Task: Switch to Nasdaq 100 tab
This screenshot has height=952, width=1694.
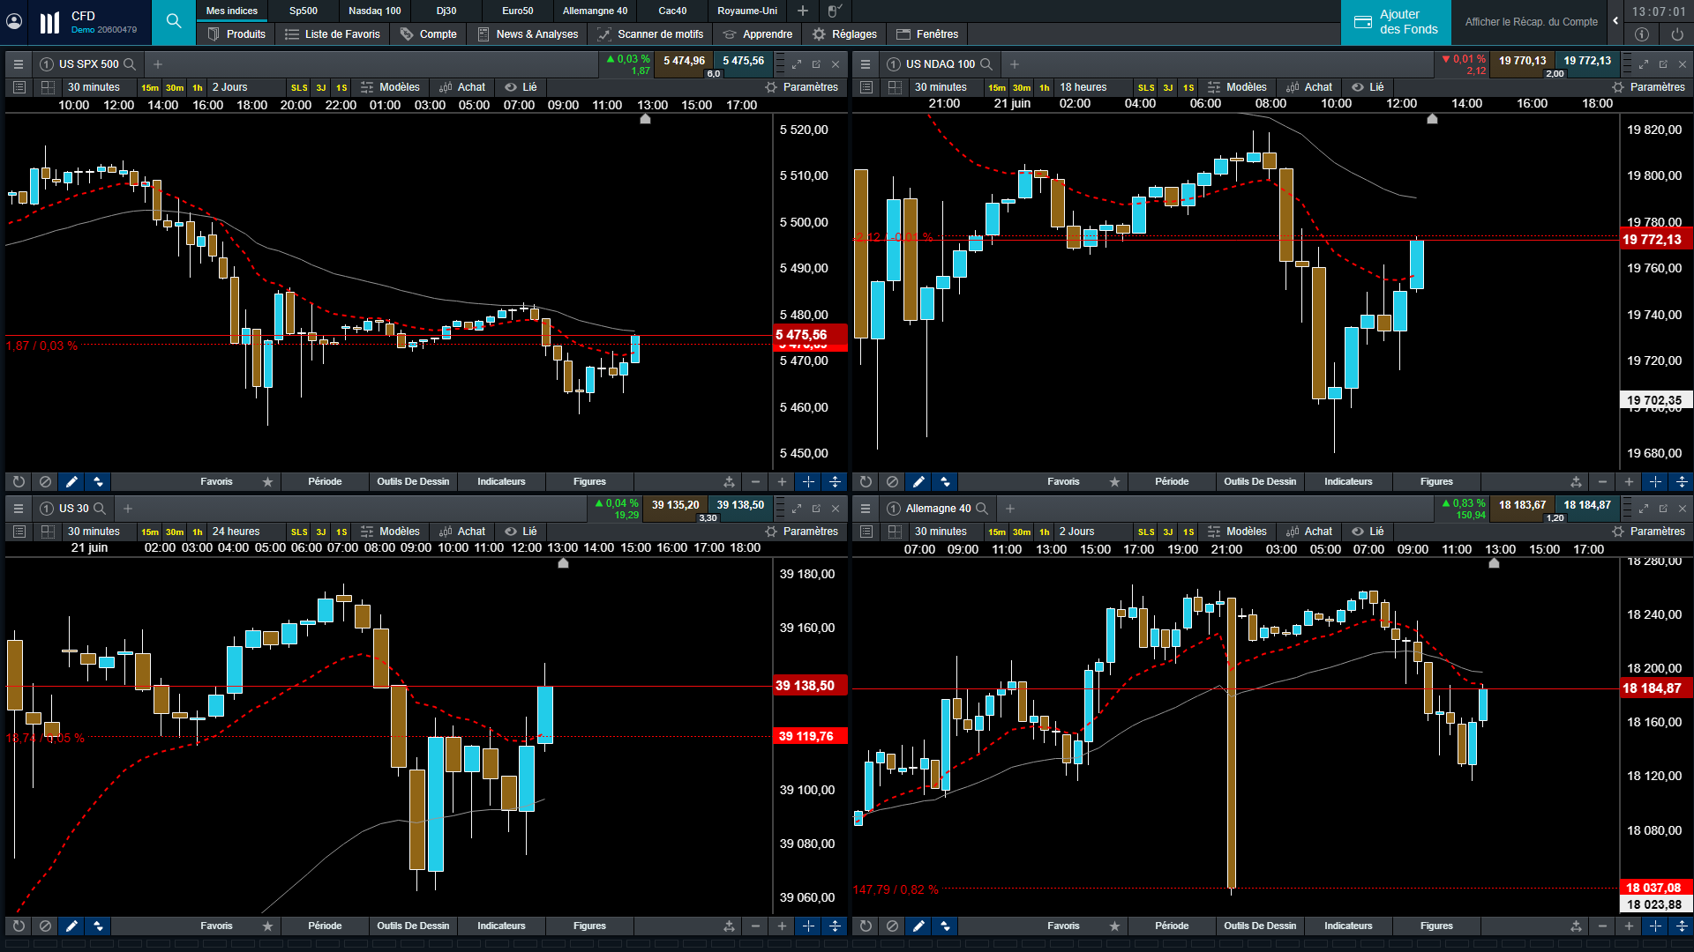Action: [374, 11]
